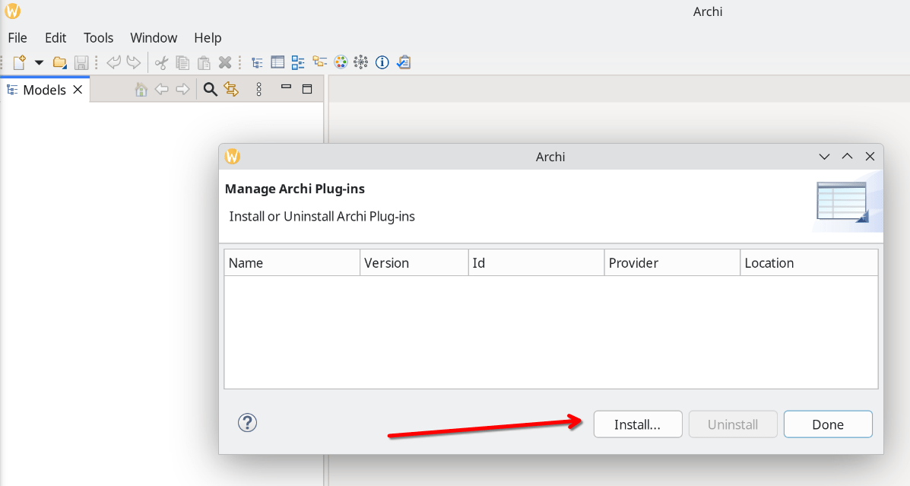This screenshot has height=486, width=910.
Task: Sort plug-ins by the Version column header
Action: [414, 263]
